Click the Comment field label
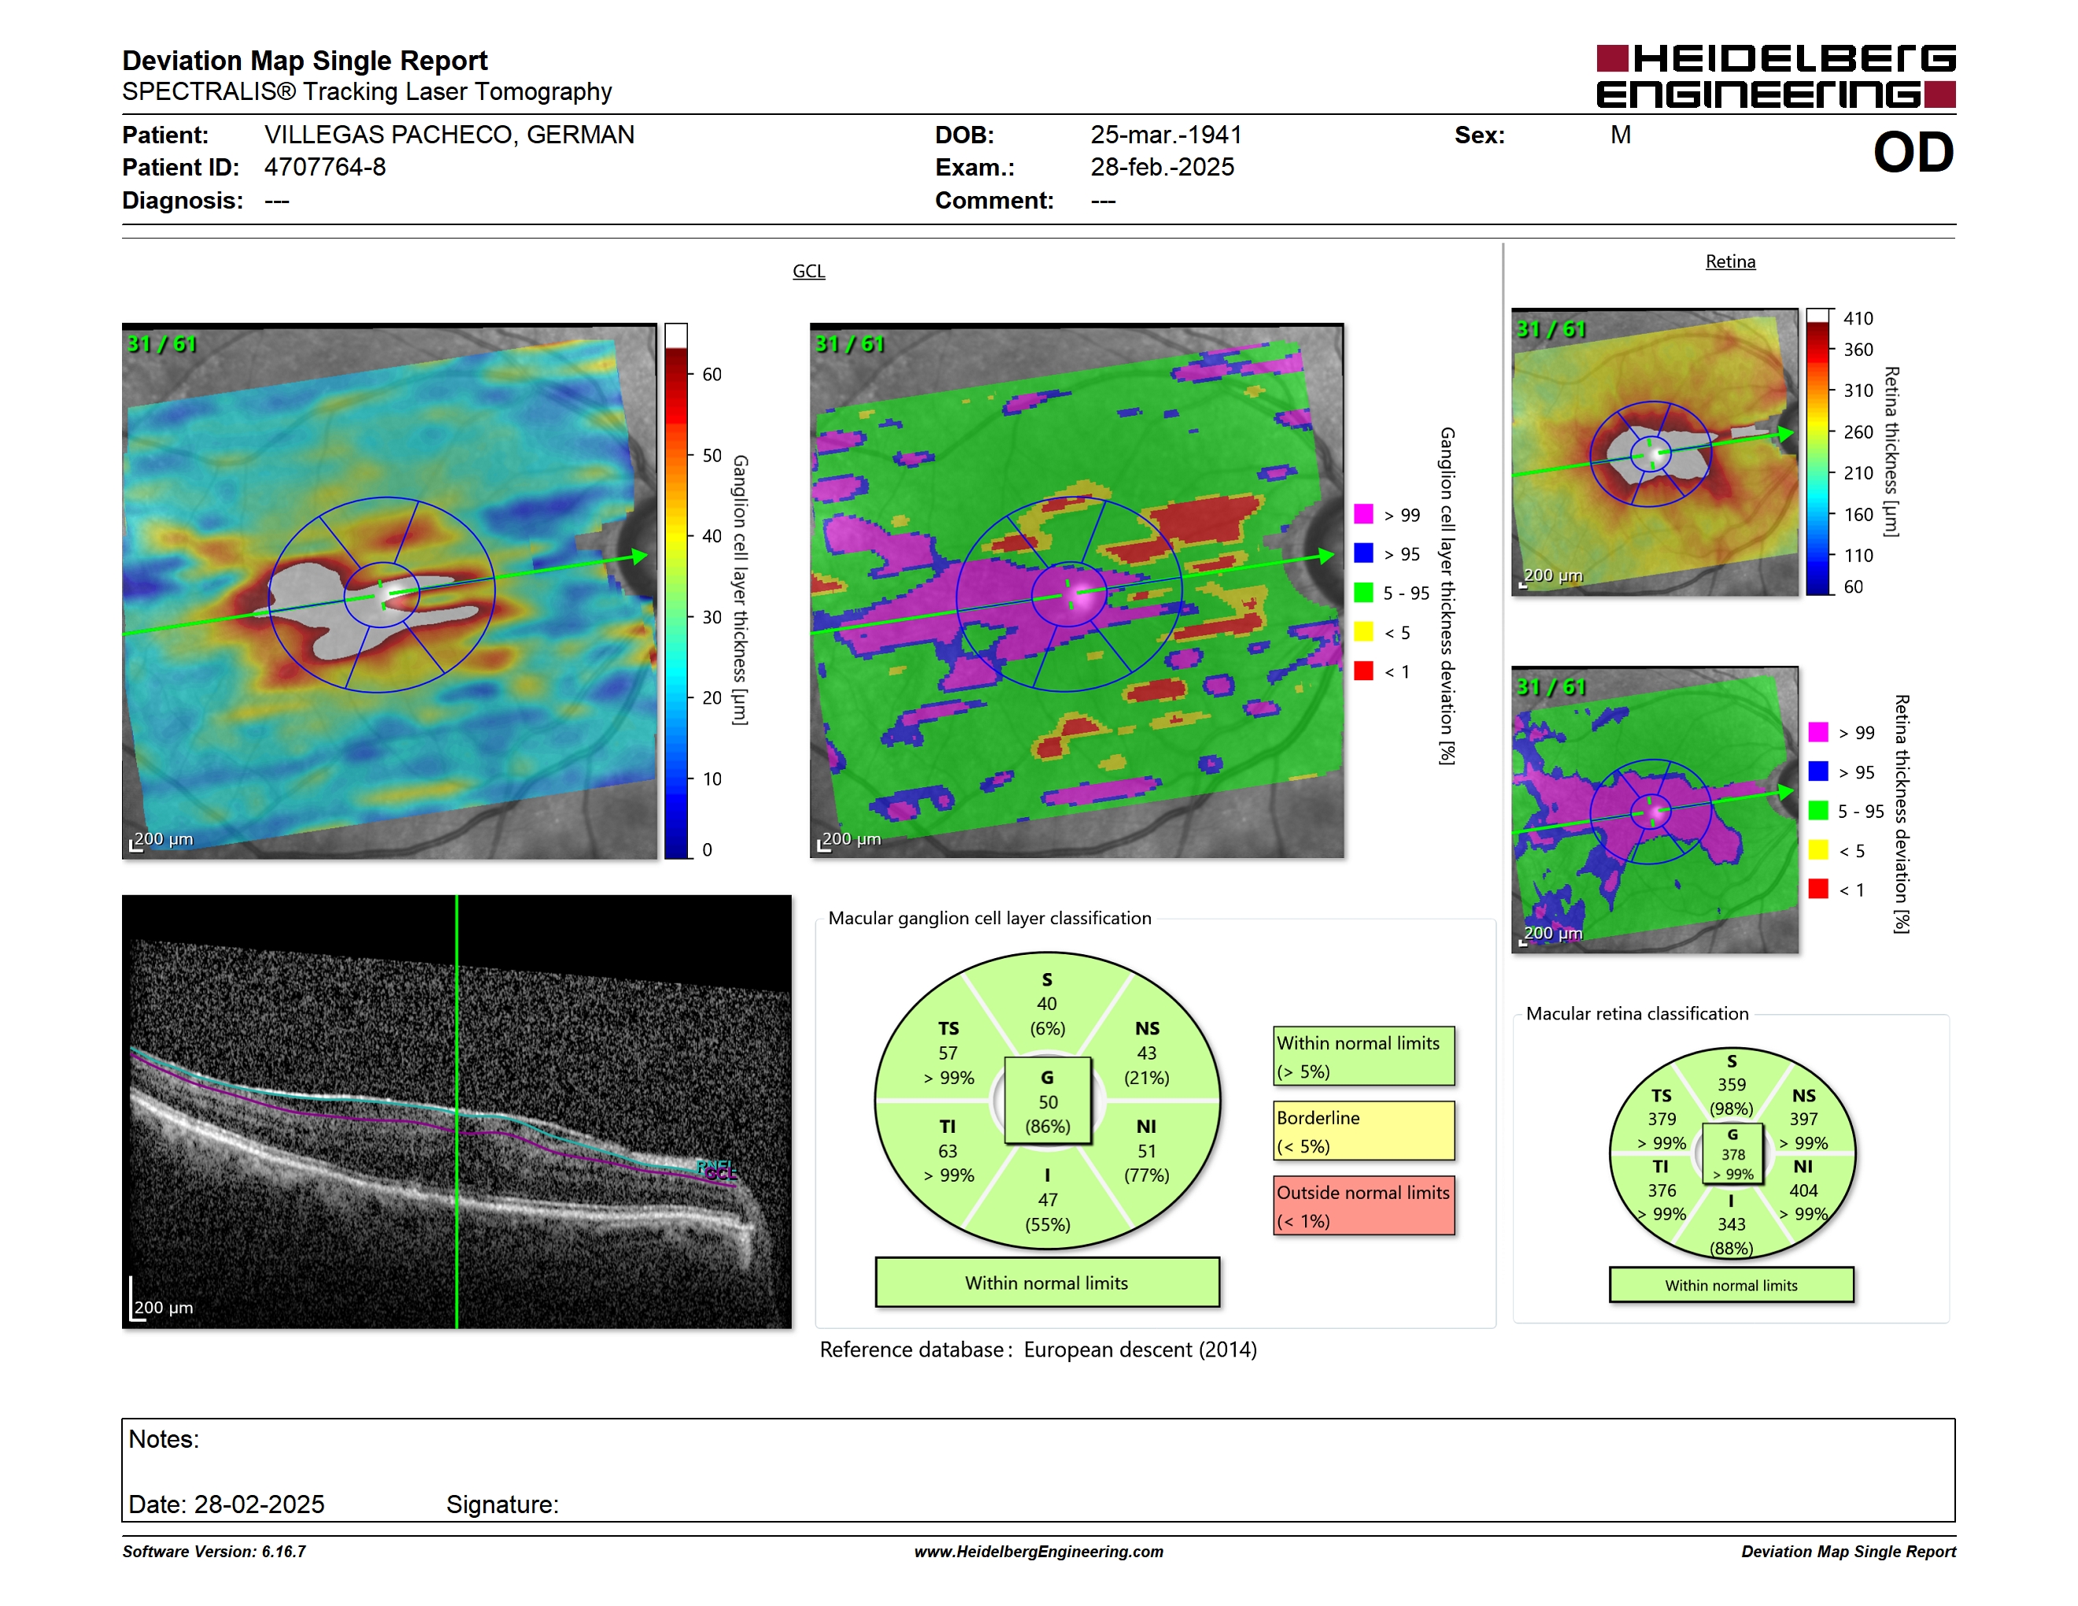The image size is (2078, 1606). (x=993, y=201)
